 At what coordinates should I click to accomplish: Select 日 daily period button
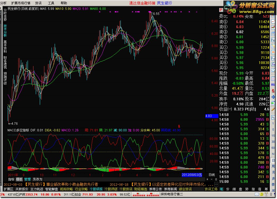pyautogui.click(x=273, y=160)
